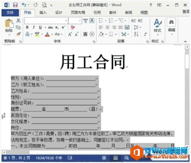
Task: Switch to 页面布局 (Page Layout) tab
Action: (78, 13)
